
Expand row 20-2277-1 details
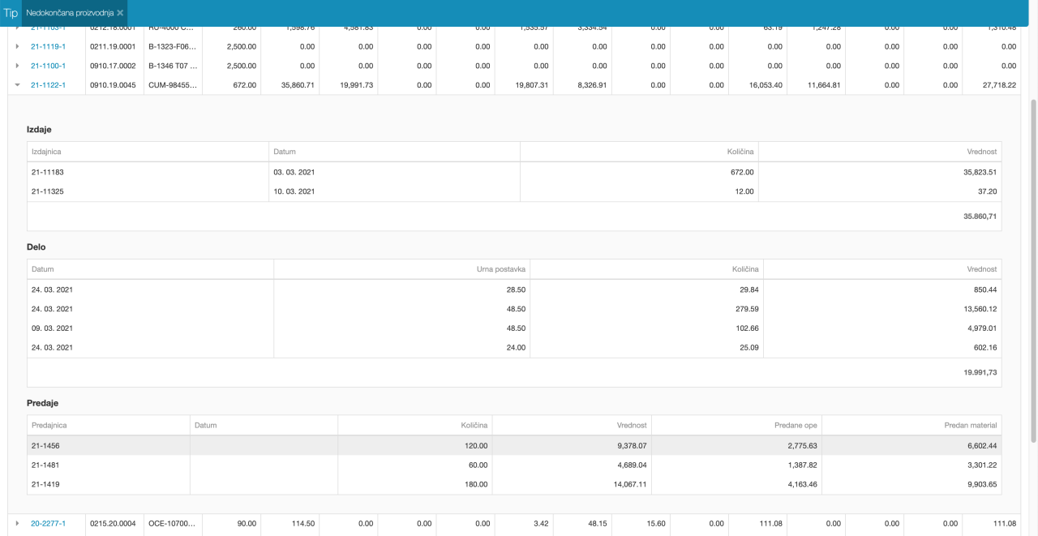pyautogui.click(x=17, y=524)
